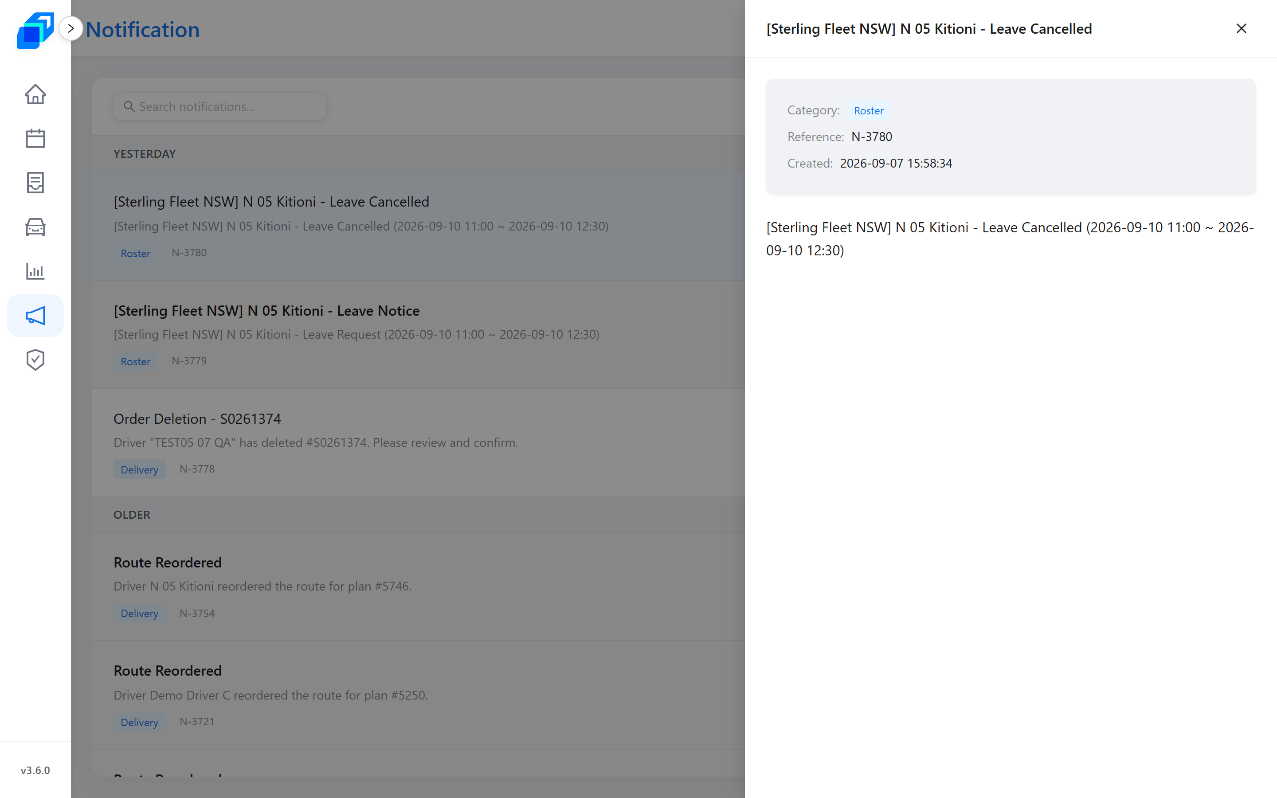Open the Order Deletion - S0261374 notification
The width and height of the screenshot is (1277, 798).
[x=419, y=443]
